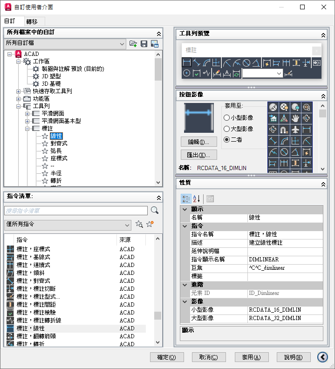Viewport: 335px width, 369px height.
Task: Click the find command star-magnifier icon
Action: point(139,224)
